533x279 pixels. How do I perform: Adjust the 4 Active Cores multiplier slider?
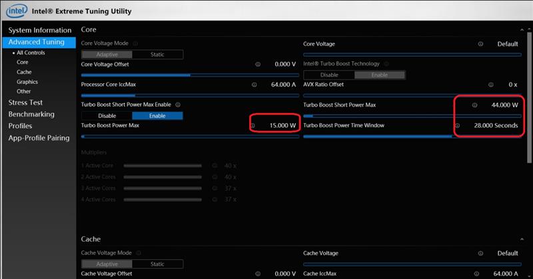[x=163, y=200]
